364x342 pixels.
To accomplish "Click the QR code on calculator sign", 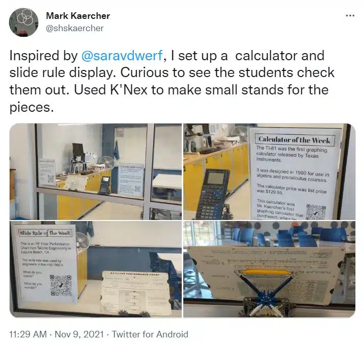I will 316,212.
